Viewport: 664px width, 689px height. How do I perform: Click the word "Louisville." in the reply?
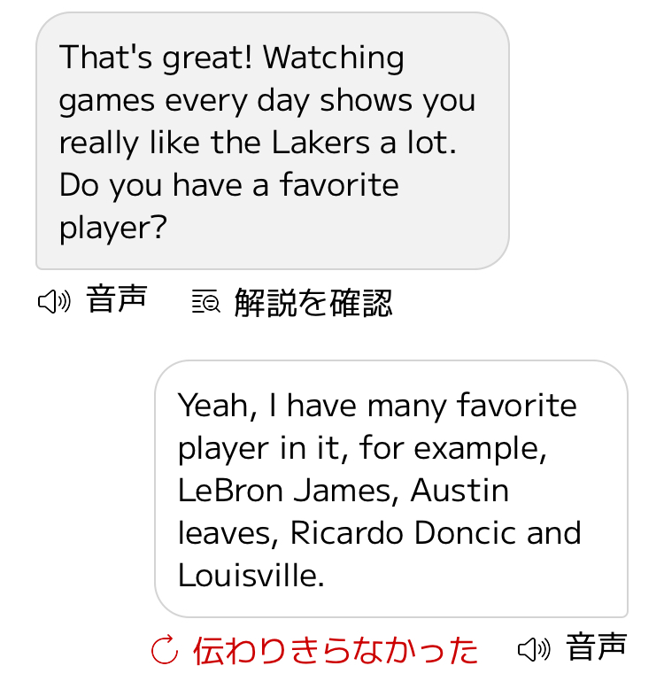point(251,575)
